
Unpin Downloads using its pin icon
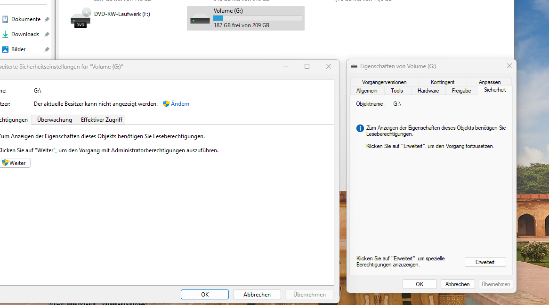pos(47,34)
